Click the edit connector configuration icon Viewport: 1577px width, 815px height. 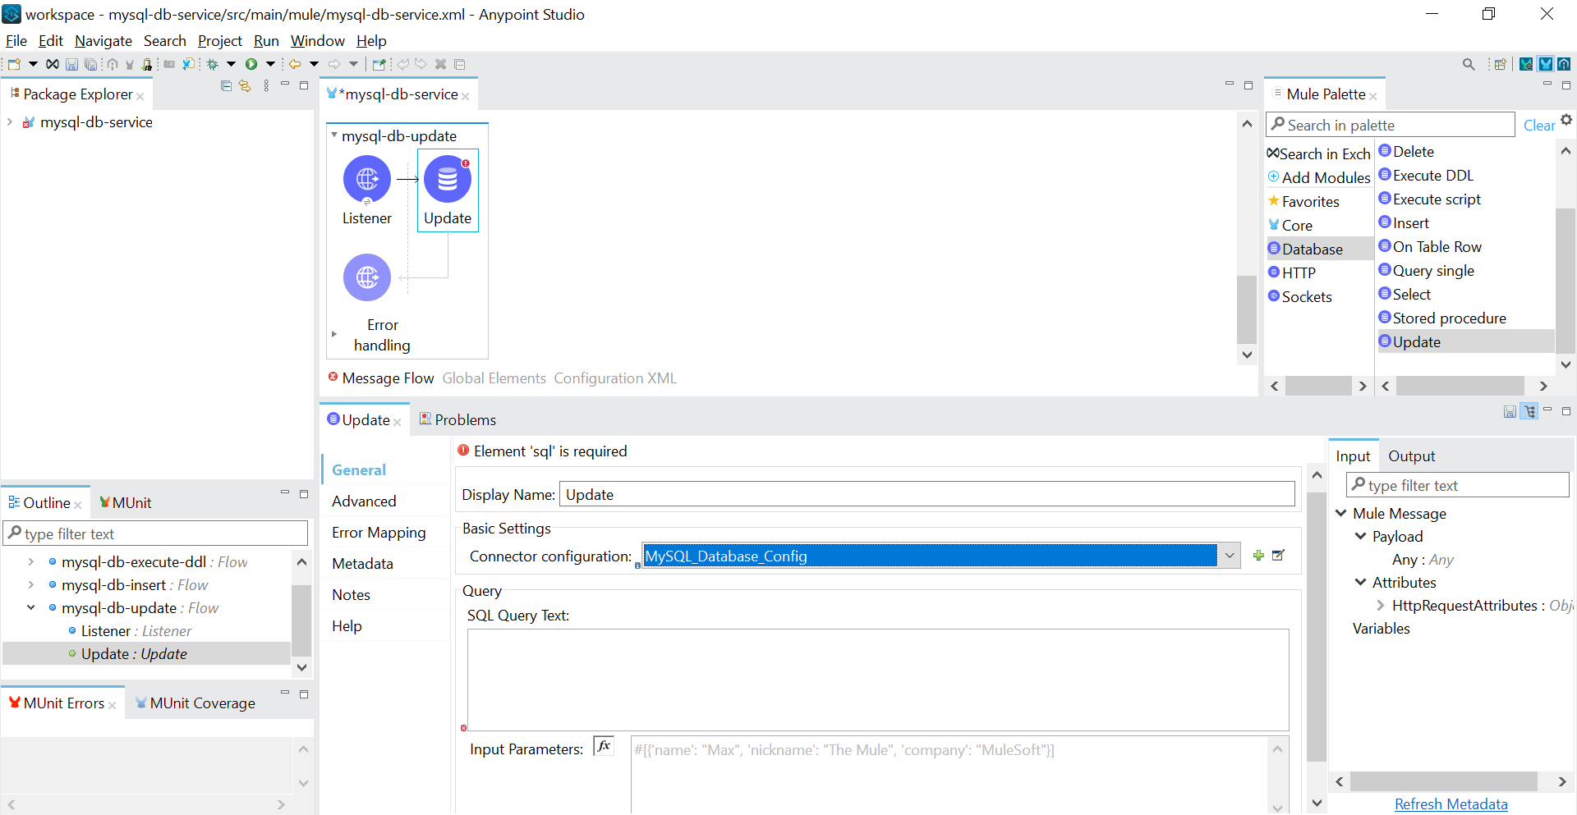click(x=1278, y=556)
